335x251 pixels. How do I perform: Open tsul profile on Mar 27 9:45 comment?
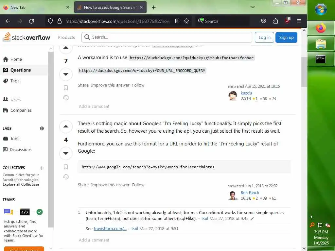(x=204, y=219)
